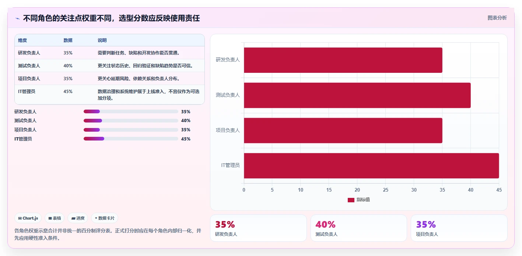Click the 研发负责人 progress bar
The width and height of the screenshot is (522, 256).
[131, 111]
